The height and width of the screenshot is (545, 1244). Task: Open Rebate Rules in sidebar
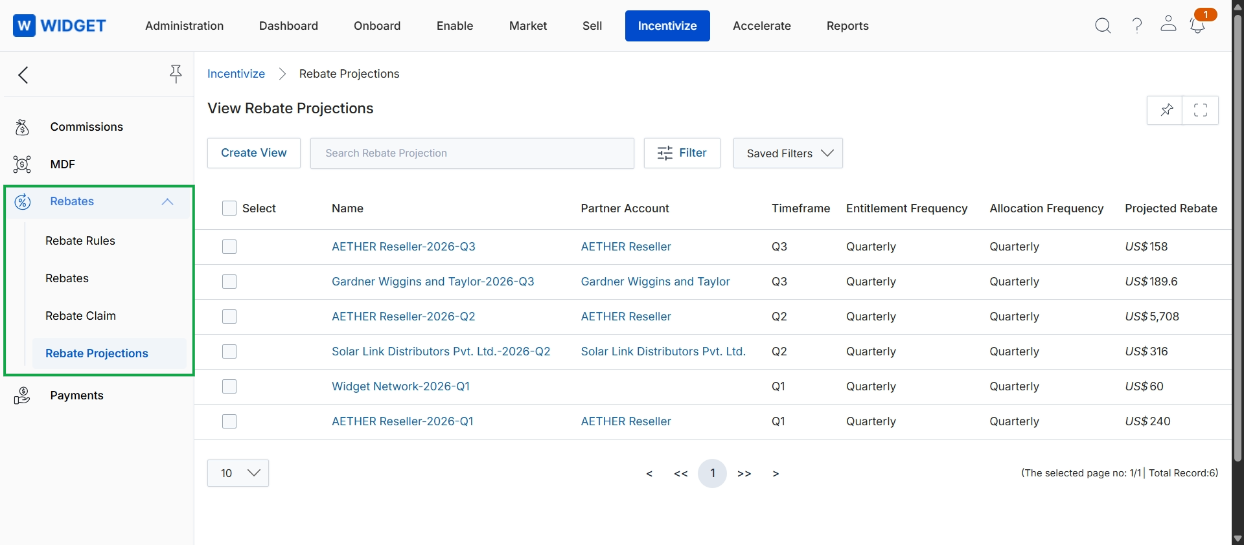tap(80, 241)
